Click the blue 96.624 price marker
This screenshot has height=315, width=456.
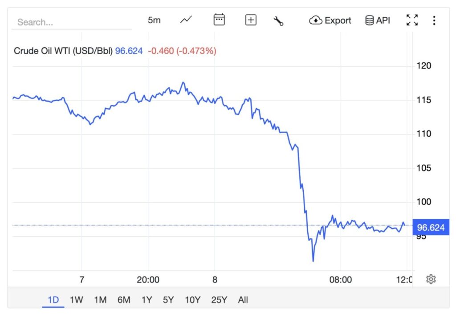click(x=430, y=227)
